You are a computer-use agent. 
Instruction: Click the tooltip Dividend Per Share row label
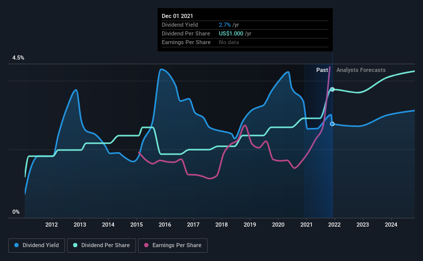click(186, 33)
